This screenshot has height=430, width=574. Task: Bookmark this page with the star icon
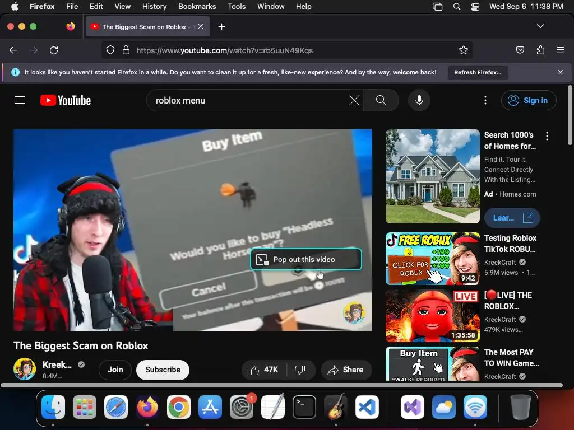[464, 50]
